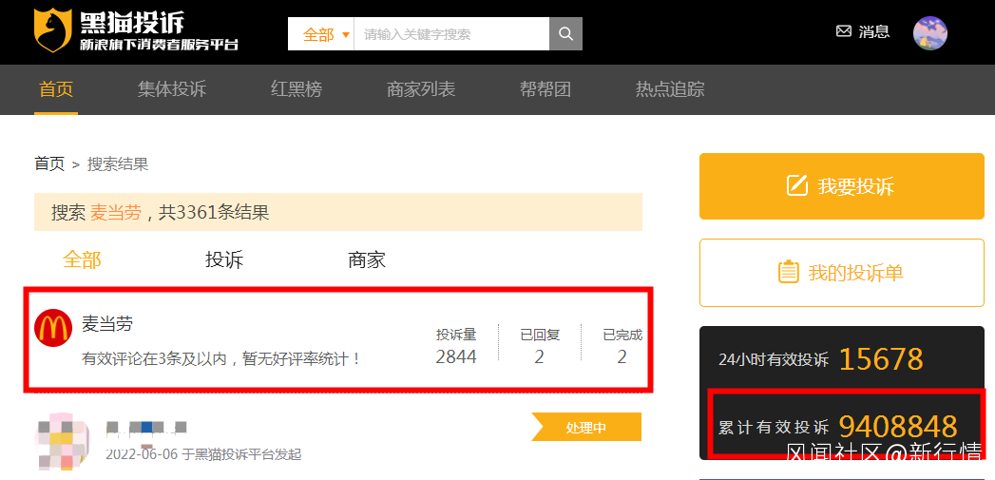Open 红黑榜 nav item
Screen dimensions: 995x480
pyautogui.click(x=297, y=89)
